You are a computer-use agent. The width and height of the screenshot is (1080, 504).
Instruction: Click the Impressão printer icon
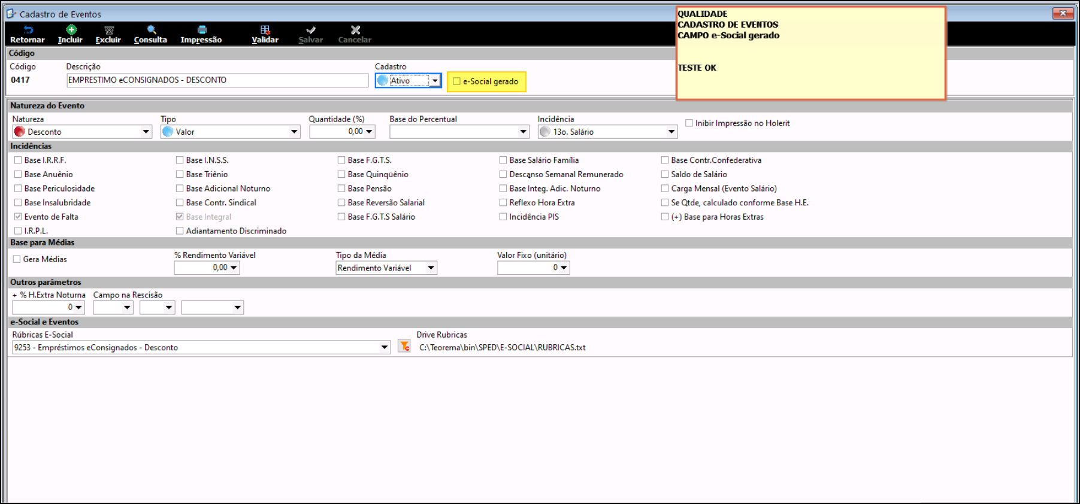(x=202, y=29)
